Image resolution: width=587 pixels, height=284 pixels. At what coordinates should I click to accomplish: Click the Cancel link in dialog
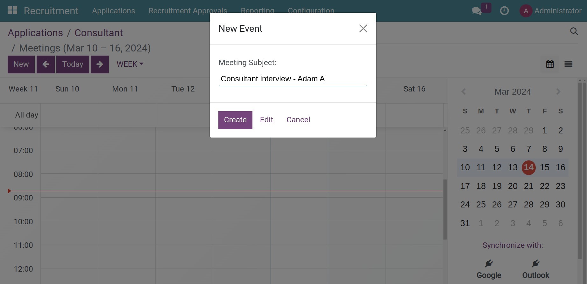[x=298, y=120]
